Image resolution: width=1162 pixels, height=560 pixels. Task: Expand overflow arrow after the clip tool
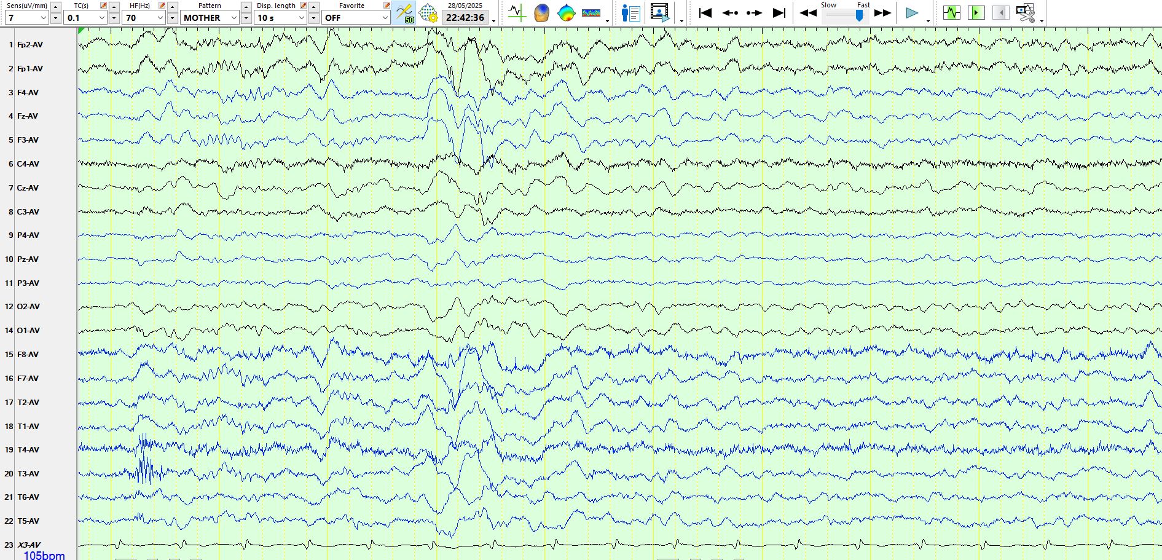coord(1042,21)
